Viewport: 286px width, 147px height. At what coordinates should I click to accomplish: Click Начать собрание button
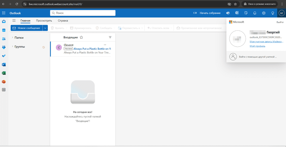[x=207, y=13]
